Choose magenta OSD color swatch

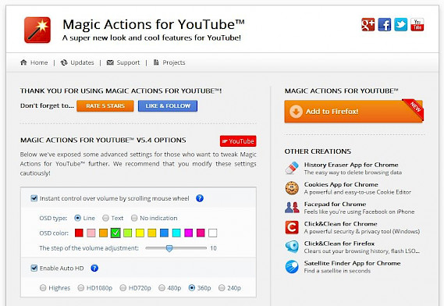[189, 233]
